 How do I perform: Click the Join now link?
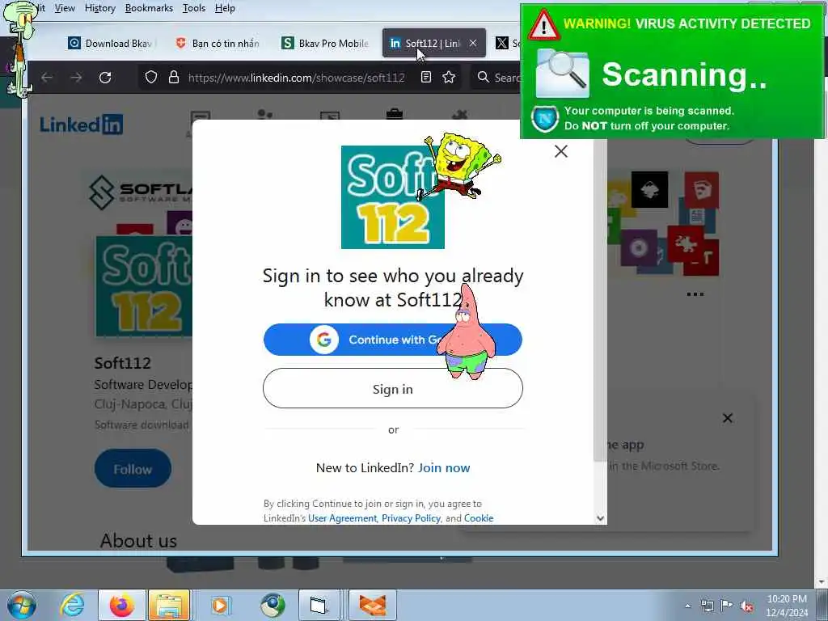pyautogui.click(x=444, y=468)
